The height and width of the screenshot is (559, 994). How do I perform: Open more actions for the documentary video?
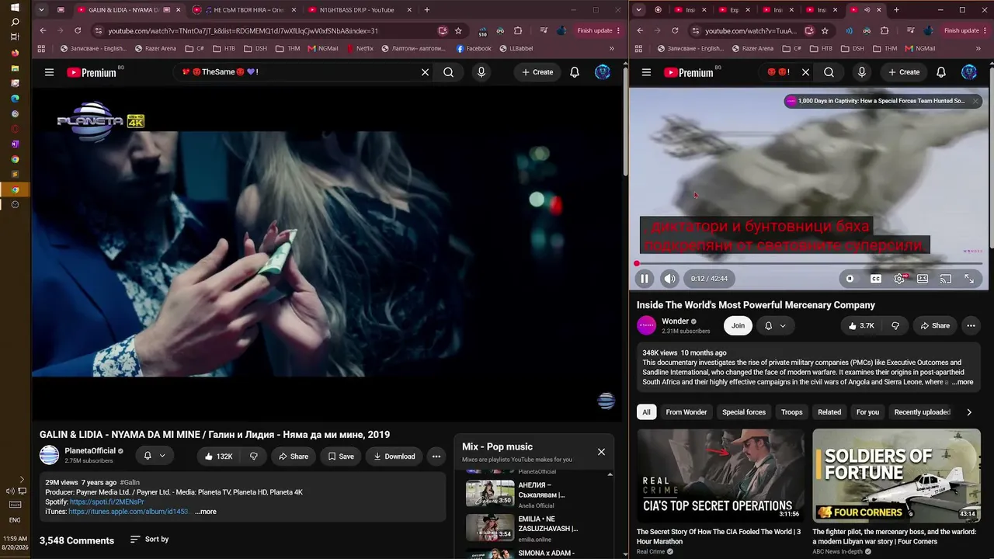(x=971, y=326)
